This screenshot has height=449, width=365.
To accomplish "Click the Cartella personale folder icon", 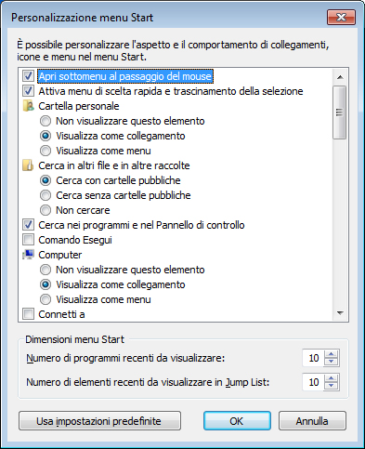I will coord(28,106).
